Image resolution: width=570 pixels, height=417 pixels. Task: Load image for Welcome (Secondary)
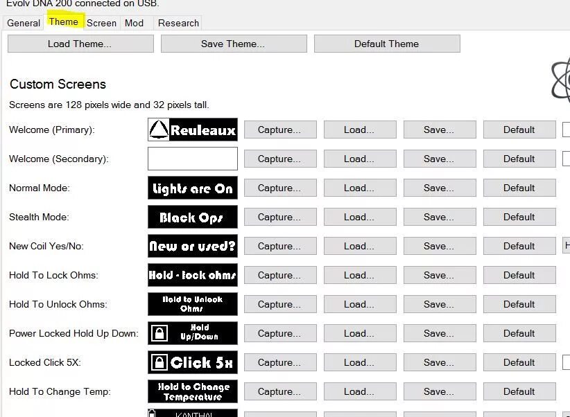(360, 159)
